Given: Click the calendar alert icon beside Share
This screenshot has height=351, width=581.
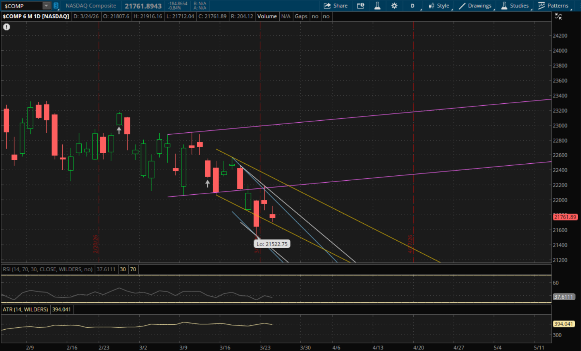Looking at the screenshot, I should [x=361, y=6].
